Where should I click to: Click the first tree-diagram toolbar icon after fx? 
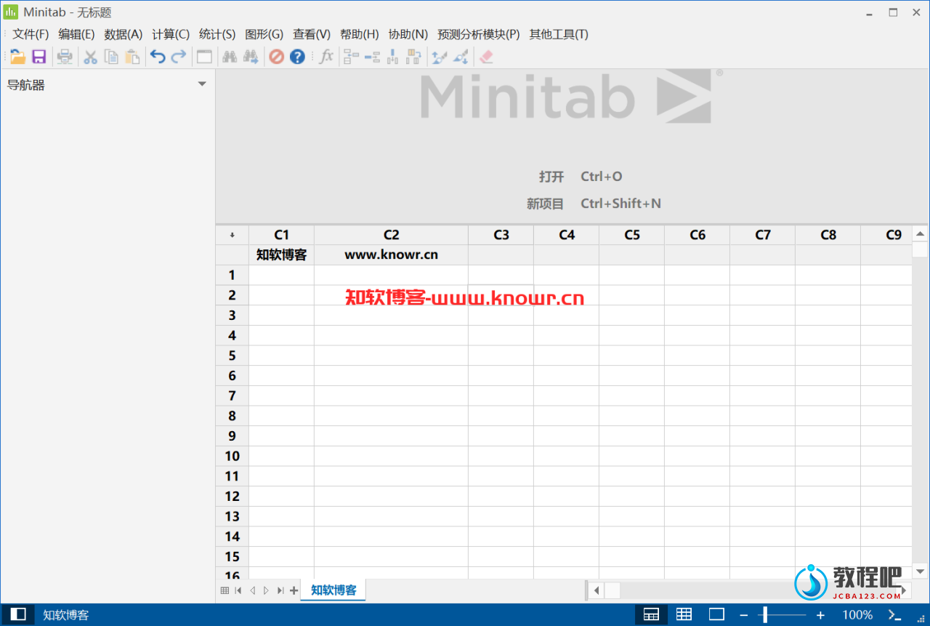point(352,57)
